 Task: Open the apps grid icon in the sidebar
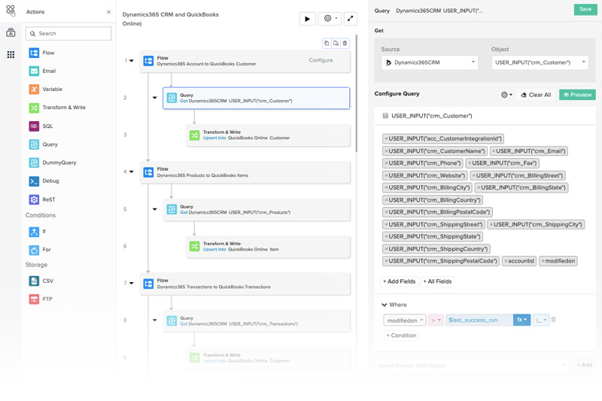(11, 55)
